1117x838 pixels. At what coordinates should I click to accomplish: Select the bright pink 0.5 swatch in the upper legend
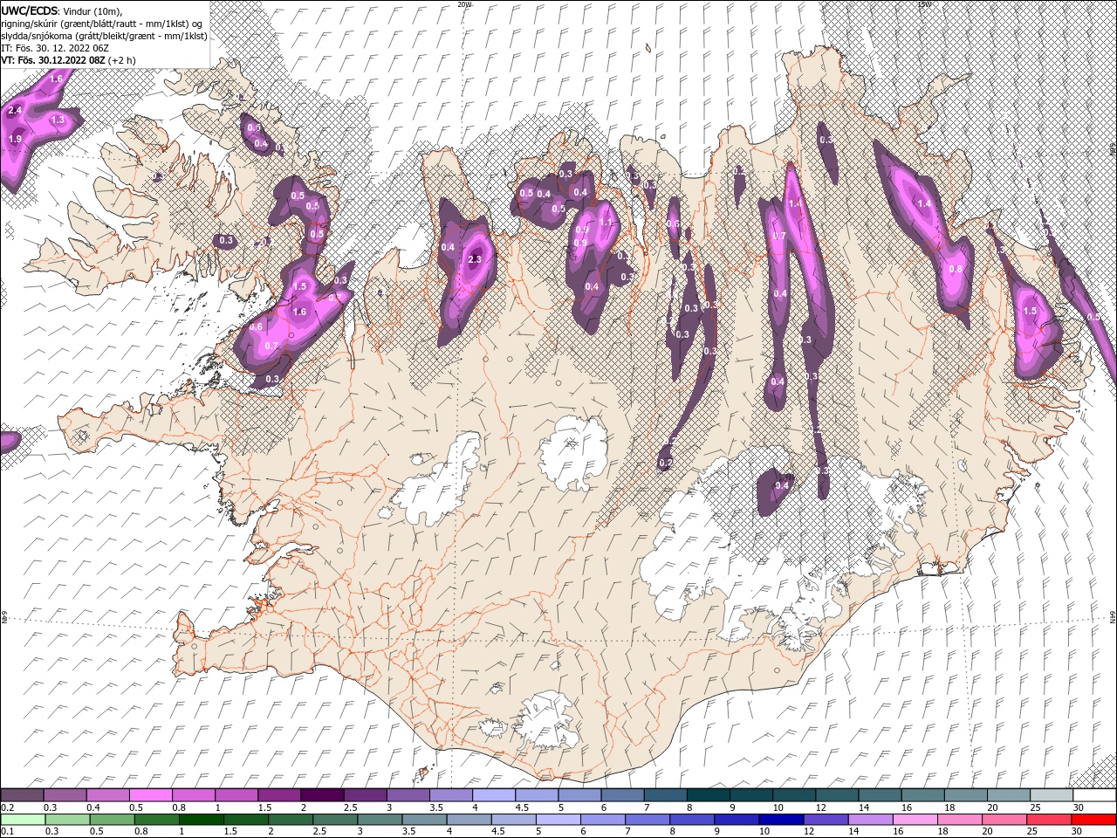pyautogui.click(x=150, y=796)
